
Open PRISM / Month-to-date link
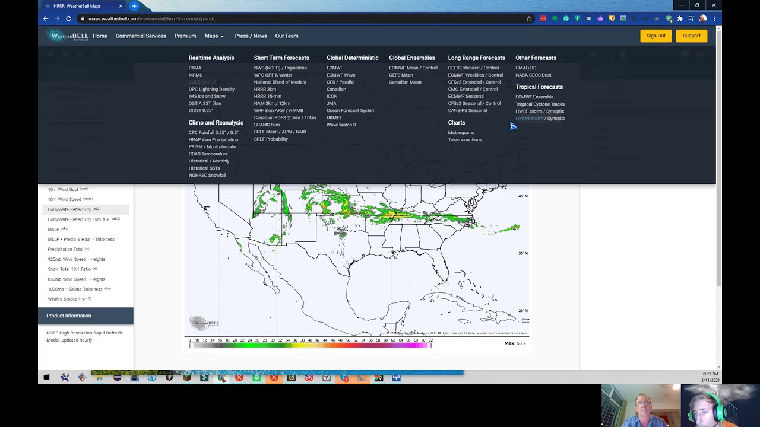(x=212, y=146)
